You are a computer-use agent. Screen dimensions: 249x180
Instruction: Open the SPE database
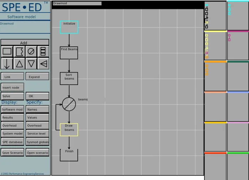point(12,142)
